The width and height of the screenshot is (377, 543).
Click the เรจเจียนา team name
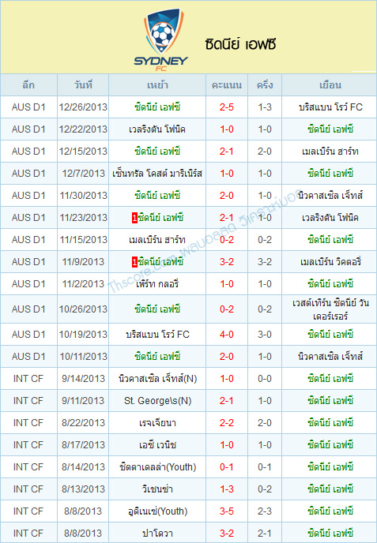(x=157, y=423)
